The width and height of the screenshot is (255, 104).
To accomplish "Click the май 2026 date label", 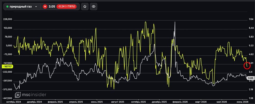I will point(222,102).
